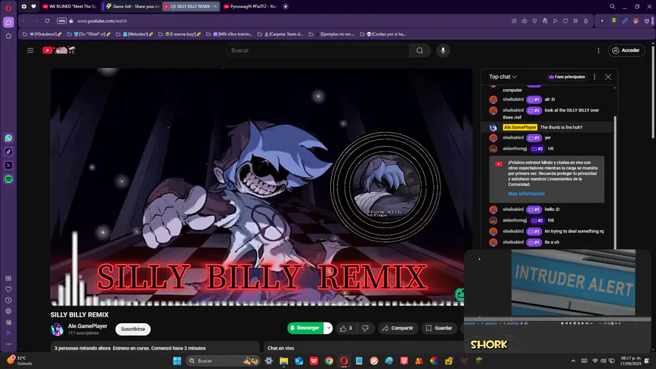Go to YouTube home via logo
Screen dimensions: 656x369
[x=59, y=50]
